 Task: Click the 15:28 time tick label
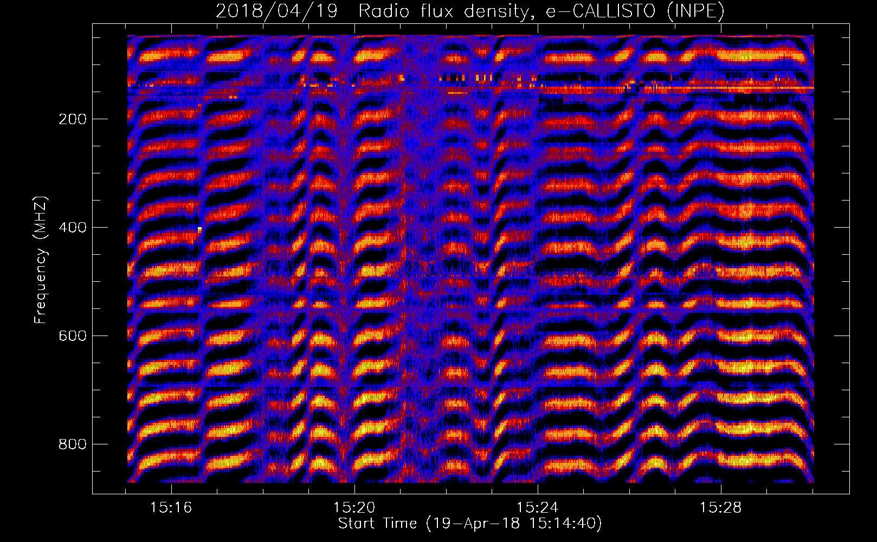pyautogui.click(x=721, y=508)
